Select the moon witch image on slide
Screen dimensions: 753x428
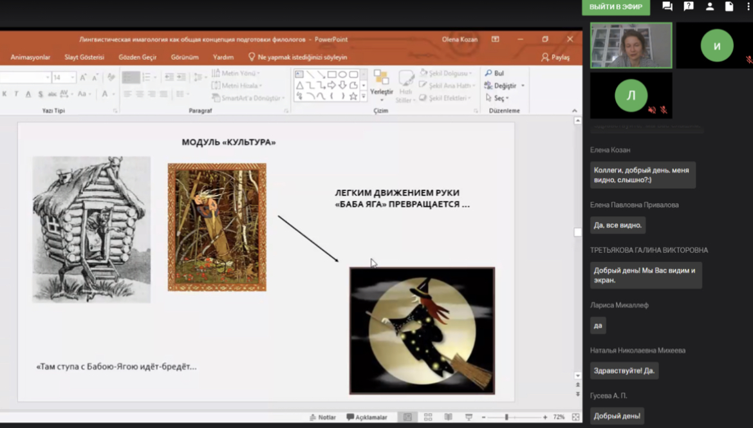point(422,330)
